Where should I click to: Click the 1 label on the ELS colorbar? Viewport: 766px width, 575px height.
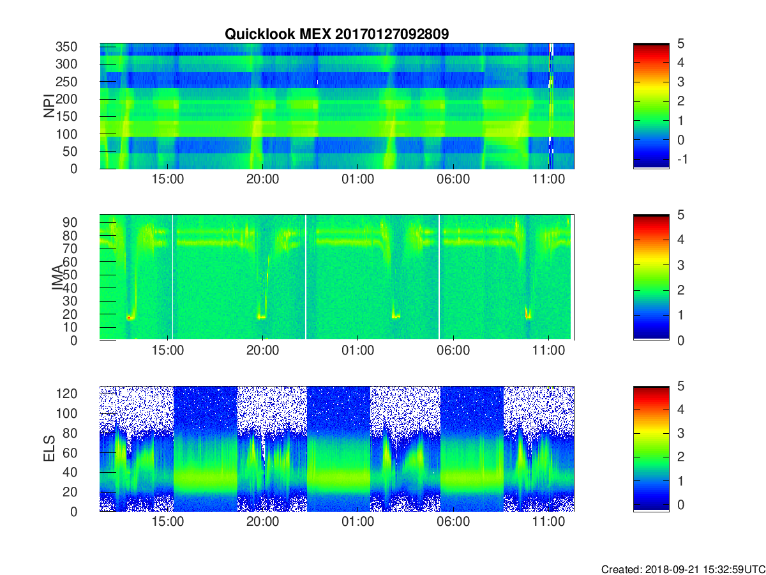[x=680, y=481]
